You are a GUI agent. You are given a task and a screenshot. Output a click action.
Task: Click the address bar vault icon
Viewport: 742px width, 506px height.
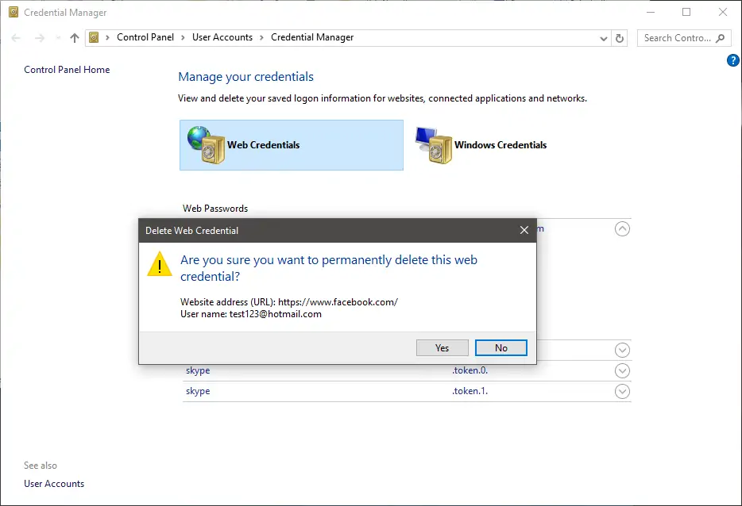click(x=94, y=37)
